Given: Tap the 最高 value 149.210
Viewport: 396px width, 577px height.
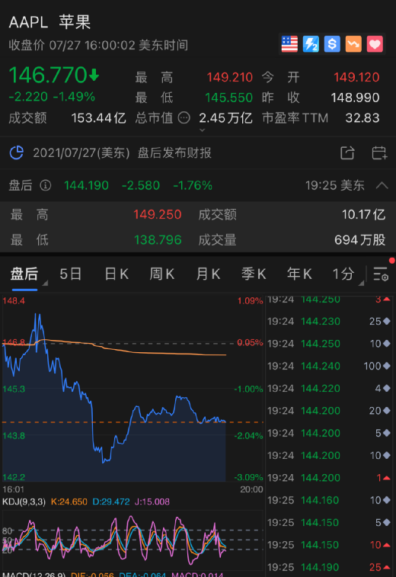Looking at the screenshot, I should point(229,77).
